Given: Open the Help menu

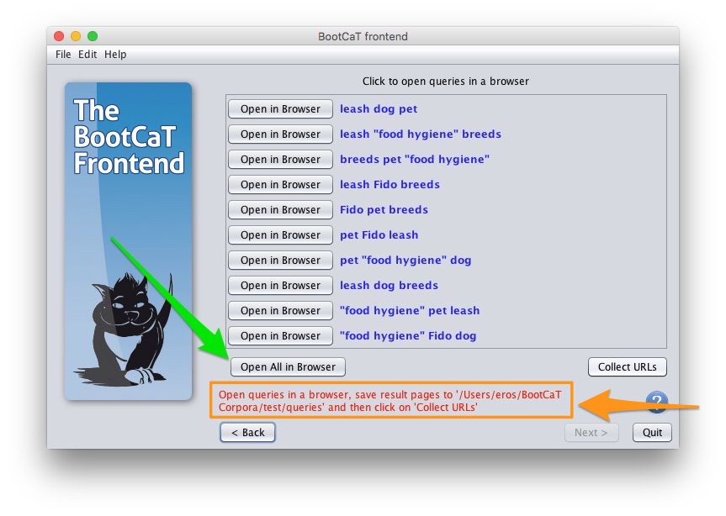Looking at the screenshot, I should [115, 55].
